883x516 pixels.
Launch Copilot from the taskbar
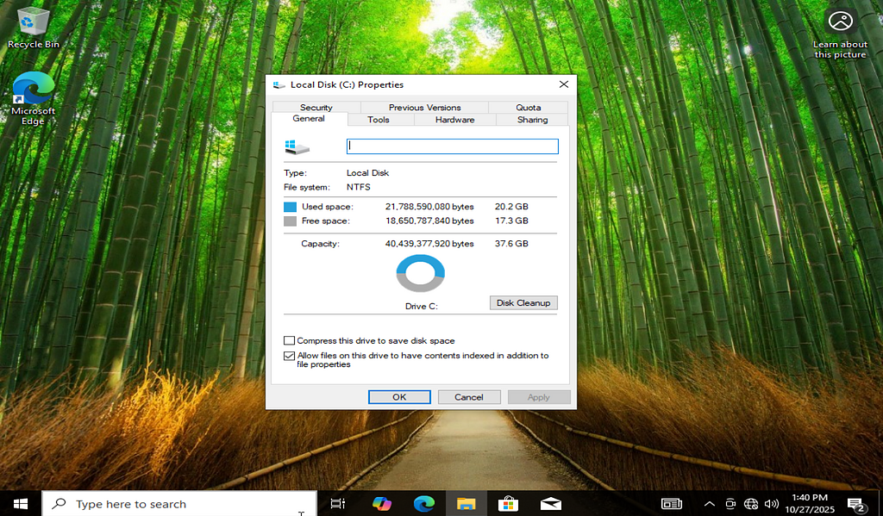pos(381,504)
